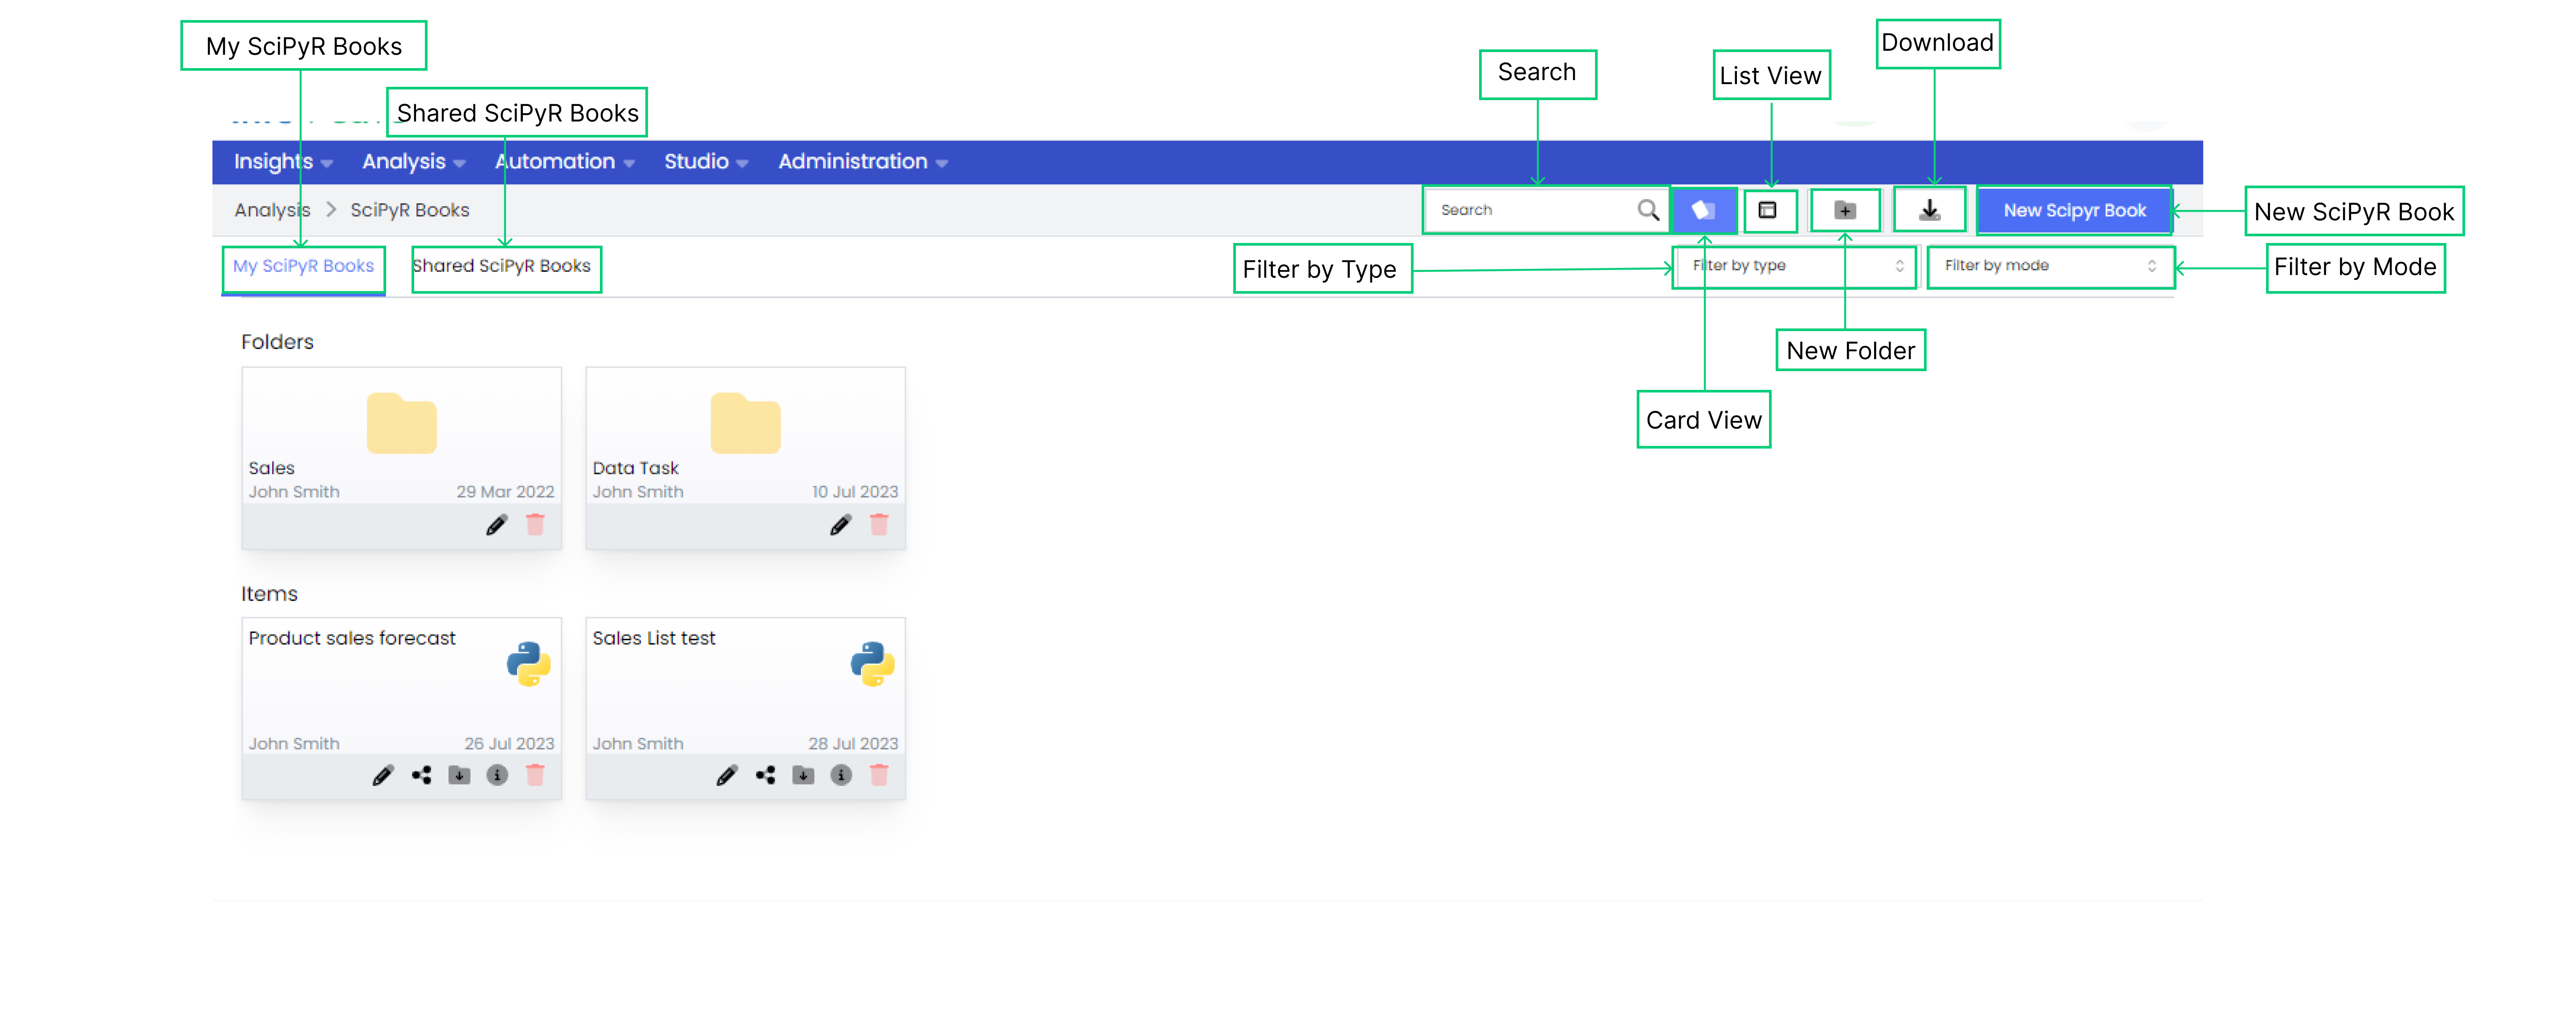
Task: Share Sales List test book
Action: pyautogui.click(x=765, y=775)
